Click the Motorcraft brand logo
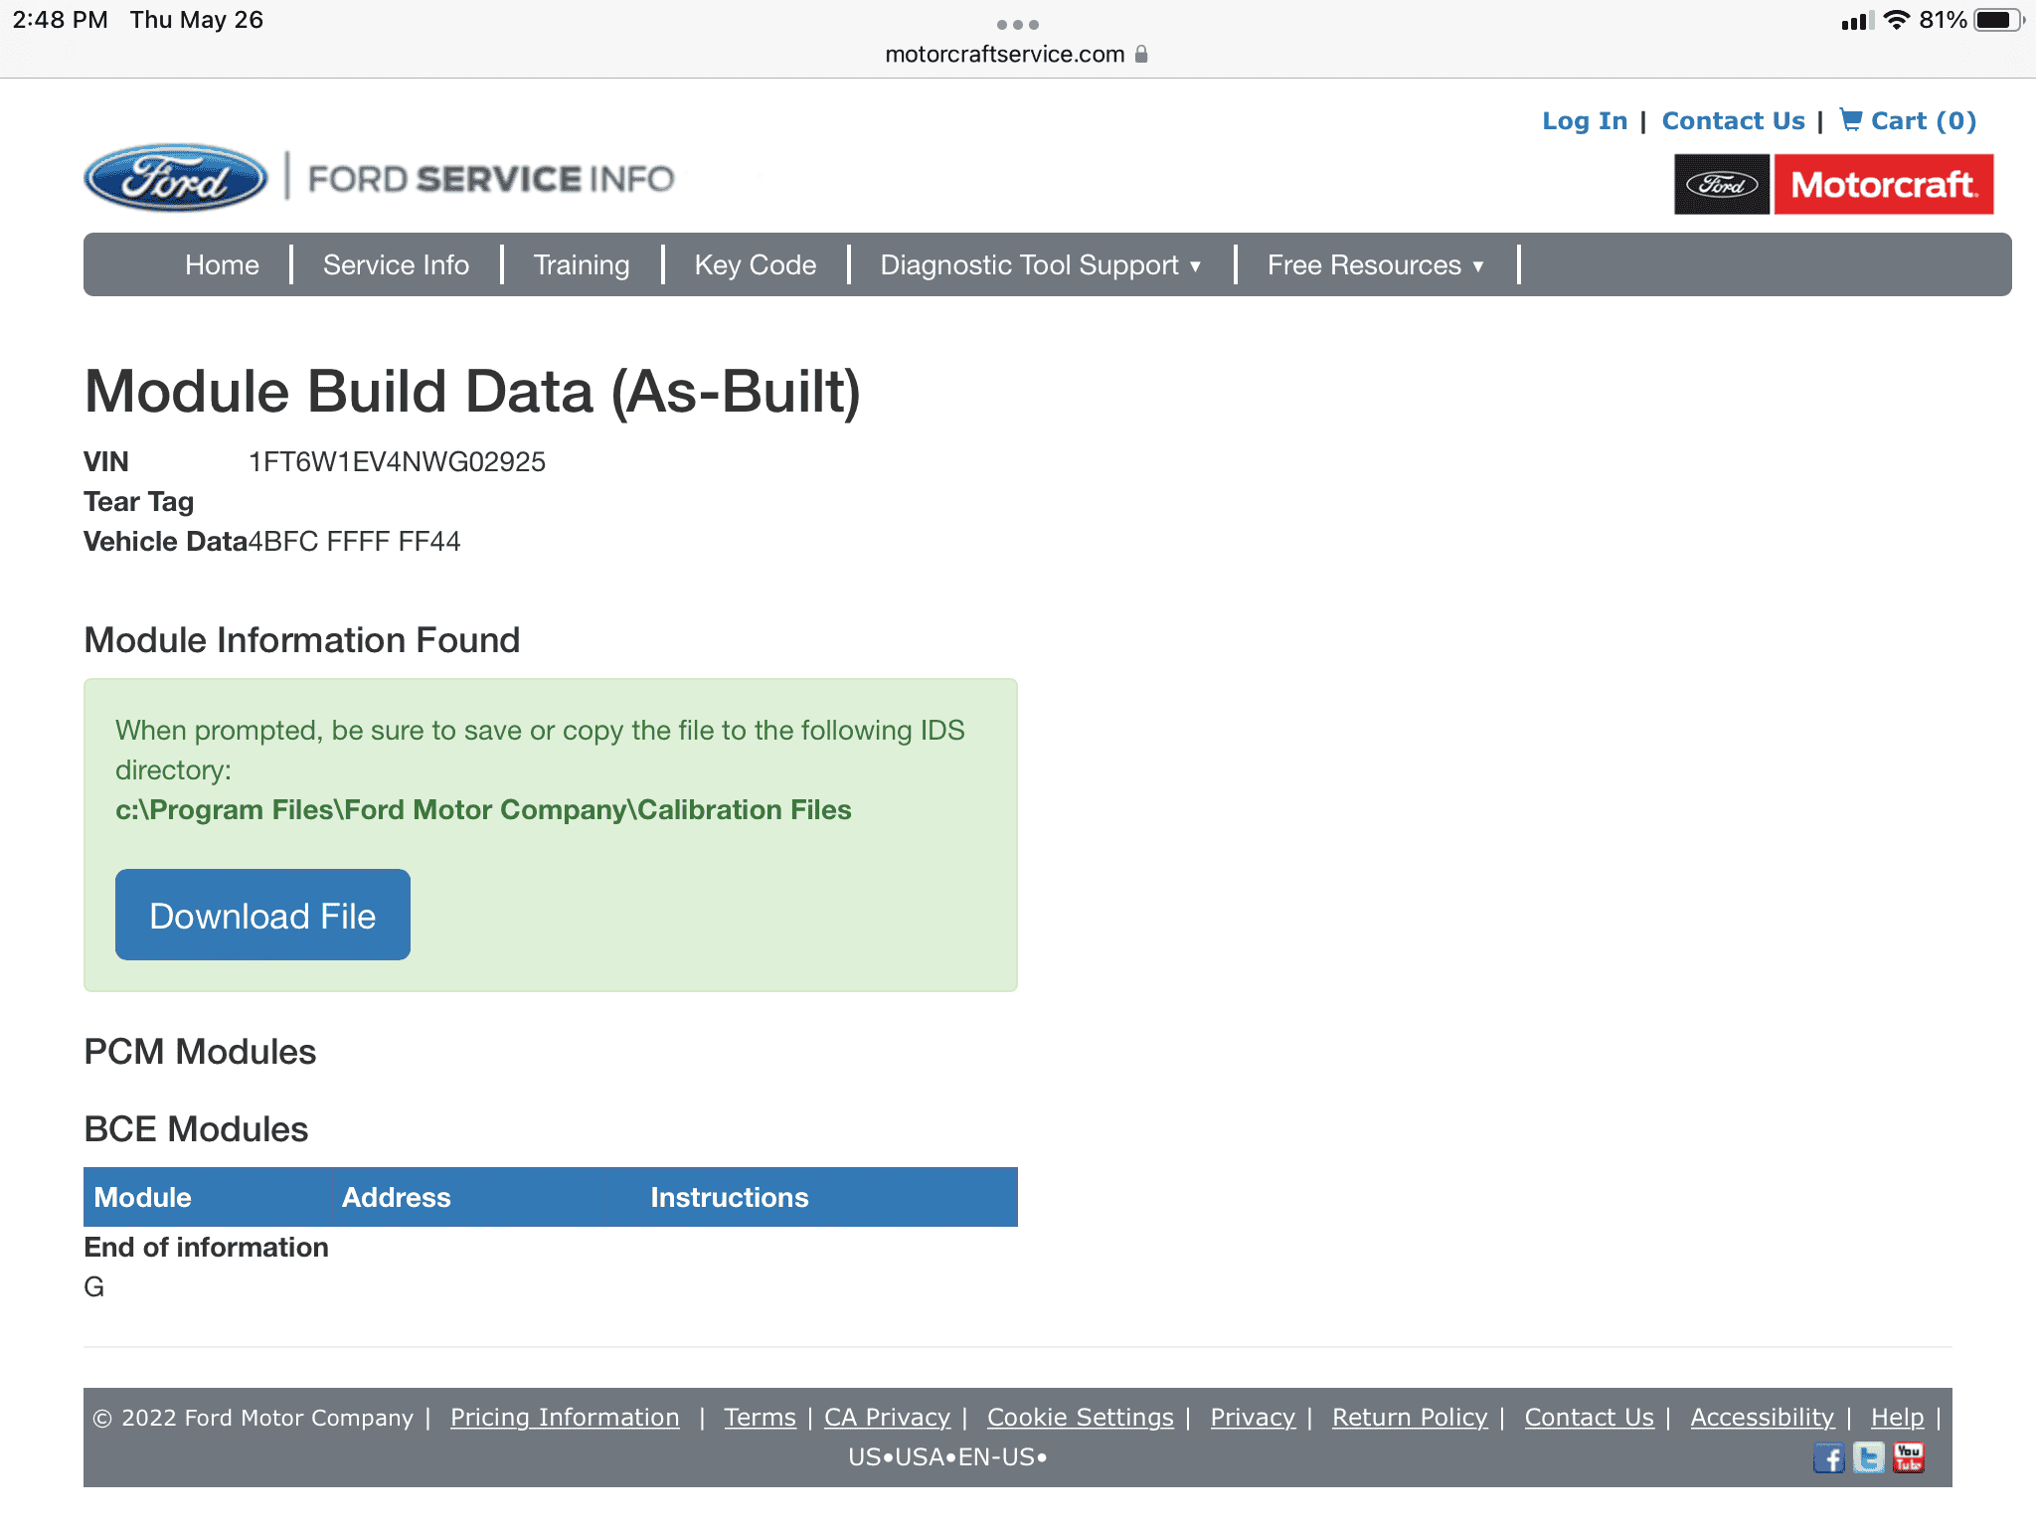Screen dimensions: 2036x1527 (x=1883, y=185)
